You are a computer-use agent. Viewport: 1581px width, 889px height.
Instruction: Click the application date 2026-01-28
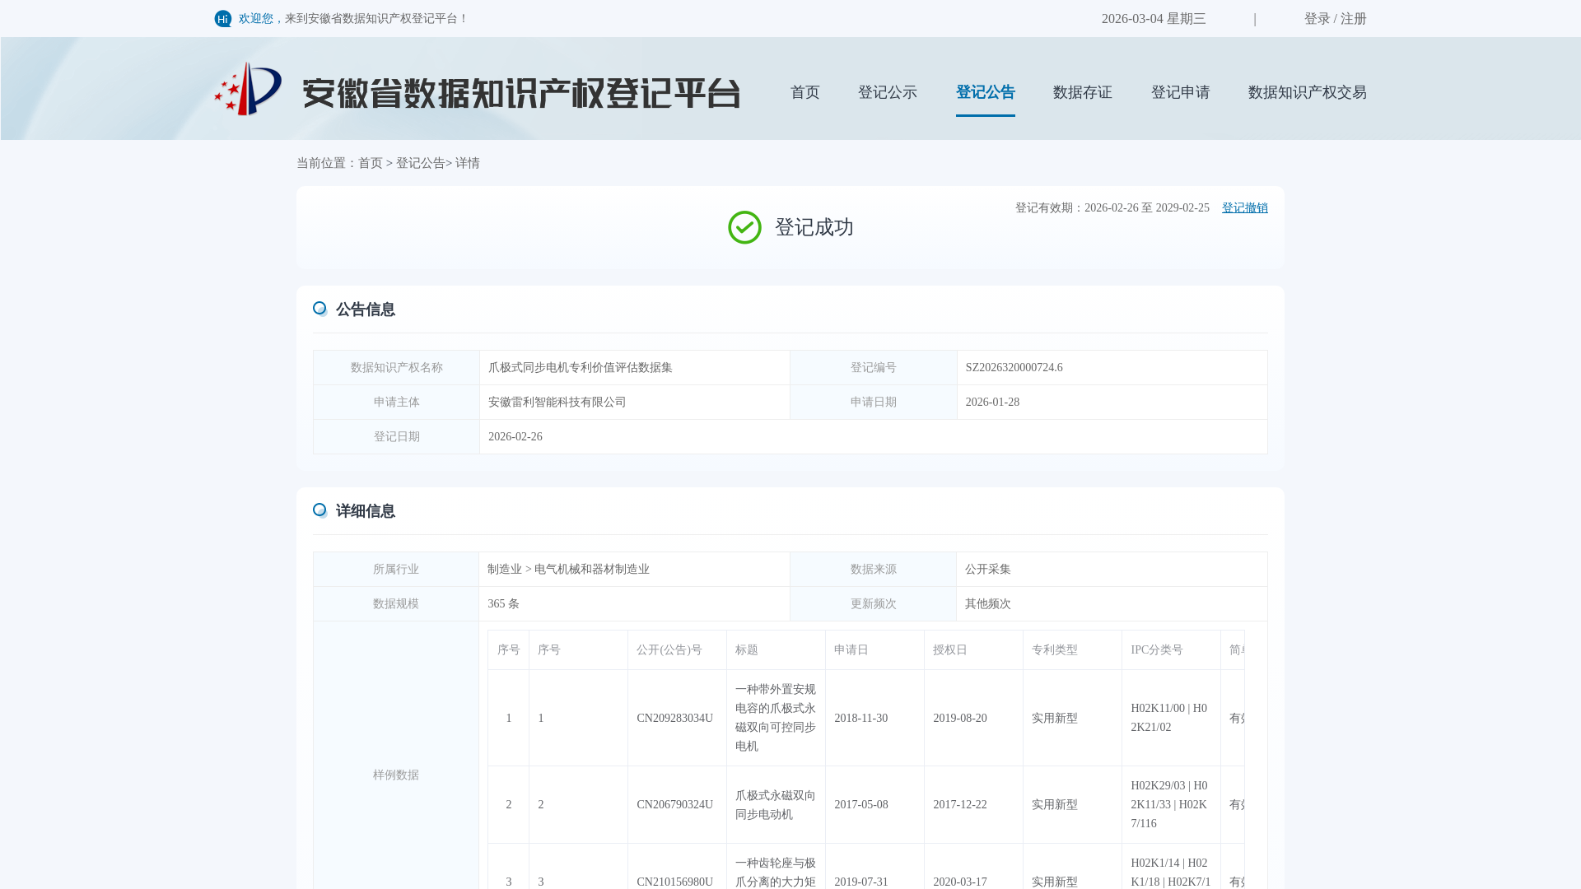click(x=992, y=403)
